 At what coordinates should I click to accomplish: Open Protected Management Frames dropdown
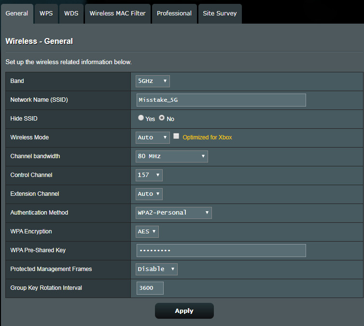click(x=156, y=269)
